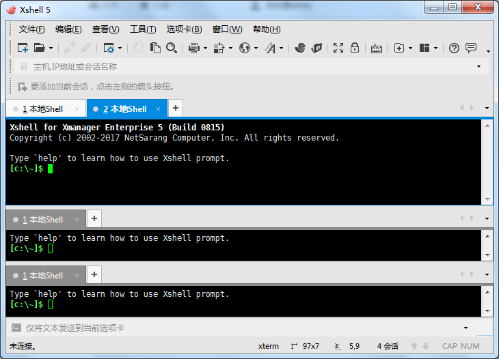This screenshot has width=499, height=359.
Task: Click the Find magnifier icon
Action: click(x=172, y=48)
